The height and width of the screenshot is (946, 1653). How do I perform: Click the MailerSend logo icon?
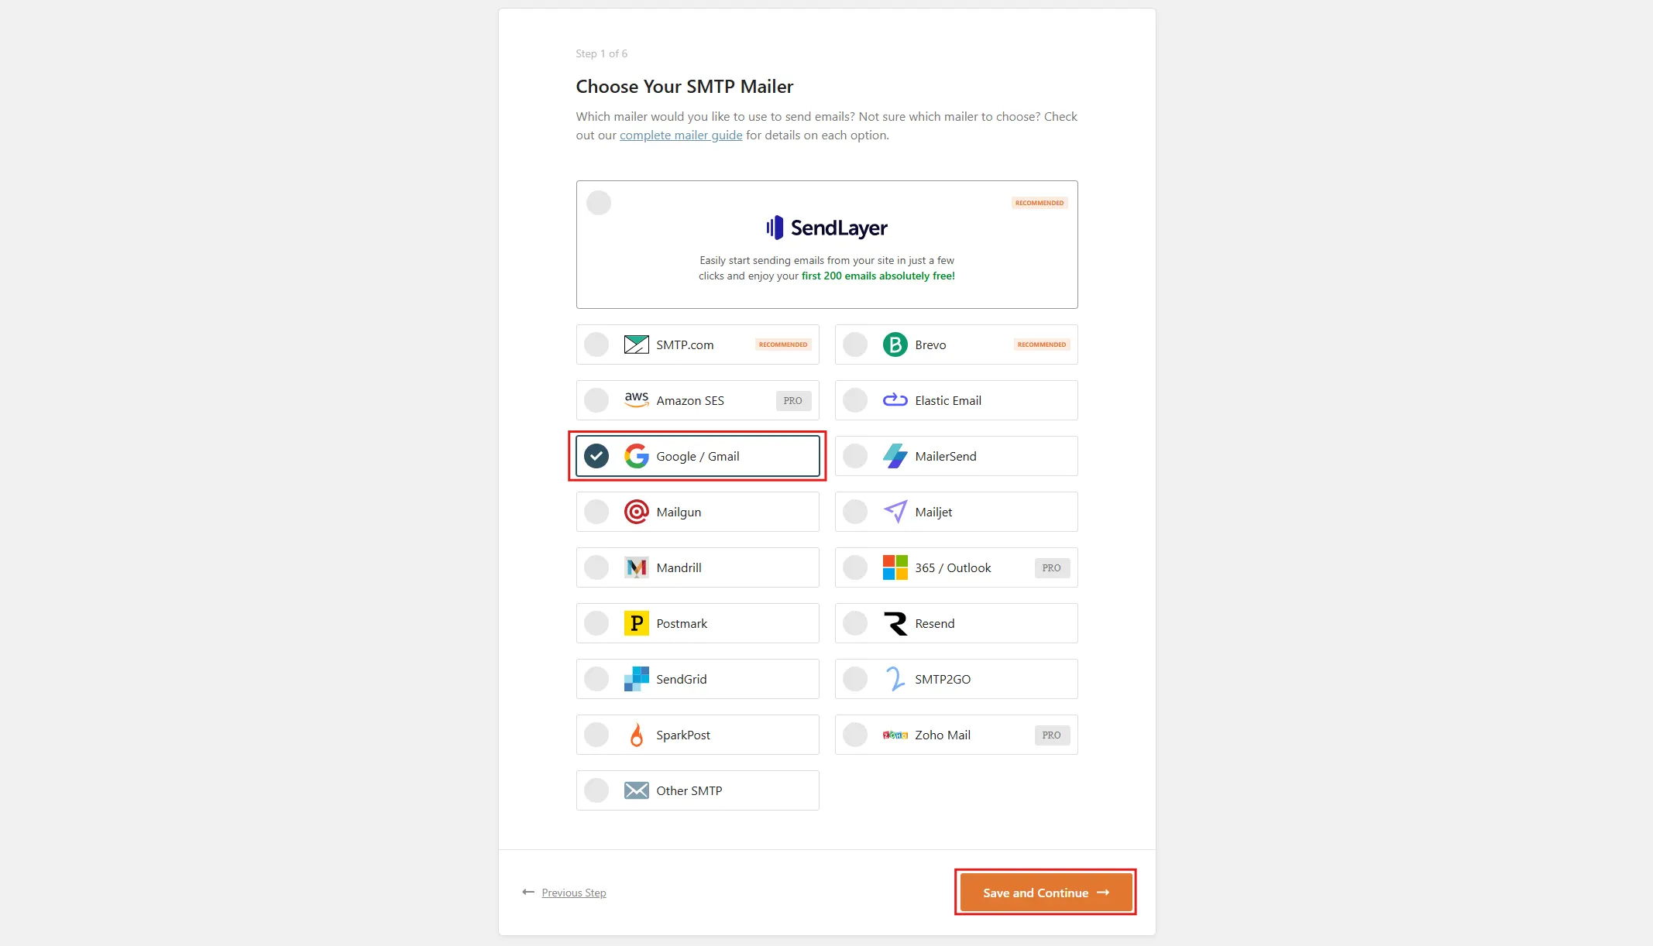pyautogui.click(x=895, y=456)
